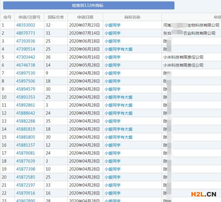Select class 33 in row 21
The image size is (221, 202).
pos(48,185)
